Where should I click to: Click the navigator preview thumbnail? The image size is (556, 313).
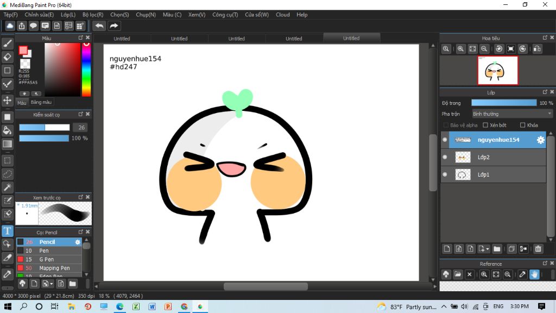498,70
